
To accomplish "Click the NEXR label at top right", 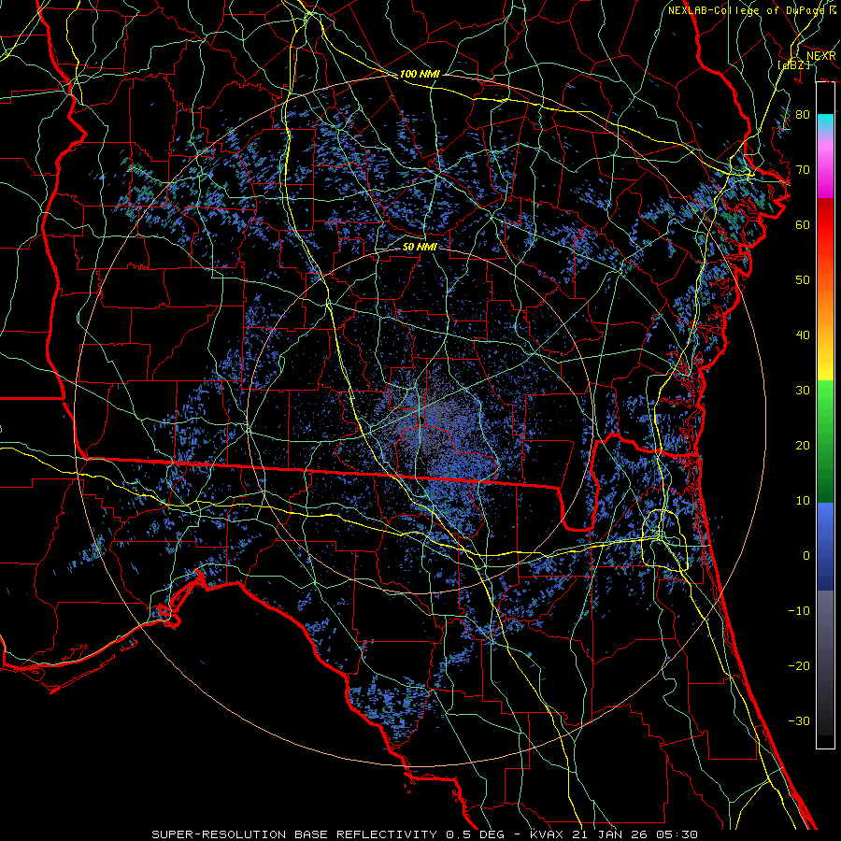I will pos(821,56).
